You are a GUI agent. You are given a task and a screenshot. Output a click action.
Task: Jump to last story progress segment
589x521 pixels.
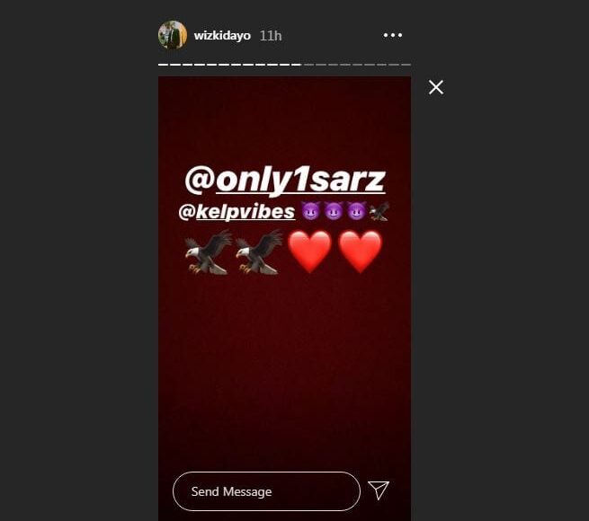[406, 65]
